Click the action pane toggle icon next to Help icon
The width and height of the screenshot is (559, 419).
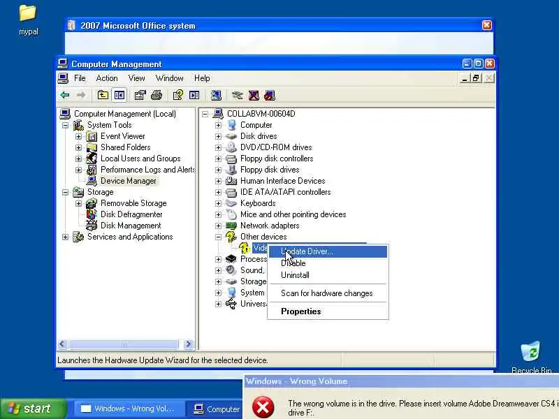194,95
